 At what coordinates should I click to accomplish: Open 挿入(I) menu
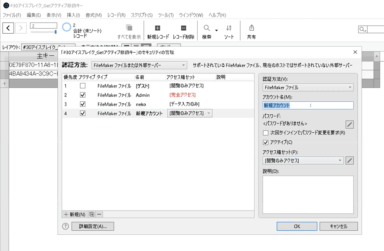tap(73, 15)
